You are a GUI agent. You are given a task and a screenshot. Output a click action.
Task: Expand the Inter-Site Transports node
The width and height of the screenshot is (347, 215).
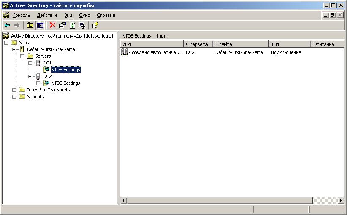pyautogui.click(x=14, y=90)
